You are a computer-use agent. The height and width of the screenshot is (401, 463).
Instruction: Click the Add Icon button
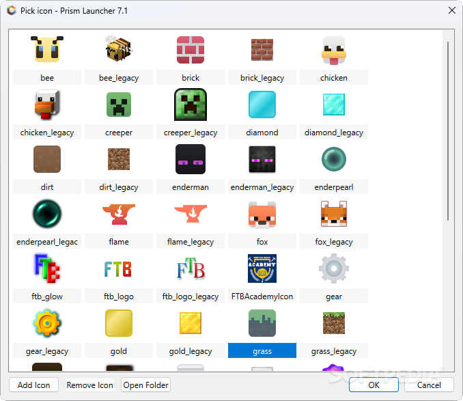point(33,385)
